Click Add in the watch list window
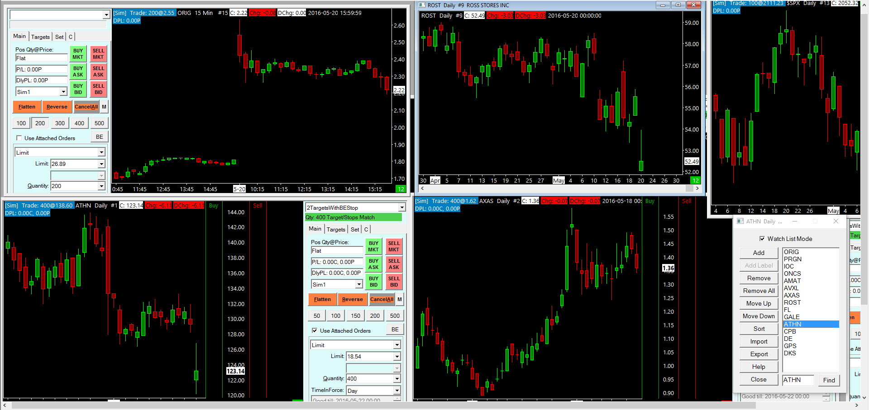Screen dimensions: 869x410 point(759,253)
